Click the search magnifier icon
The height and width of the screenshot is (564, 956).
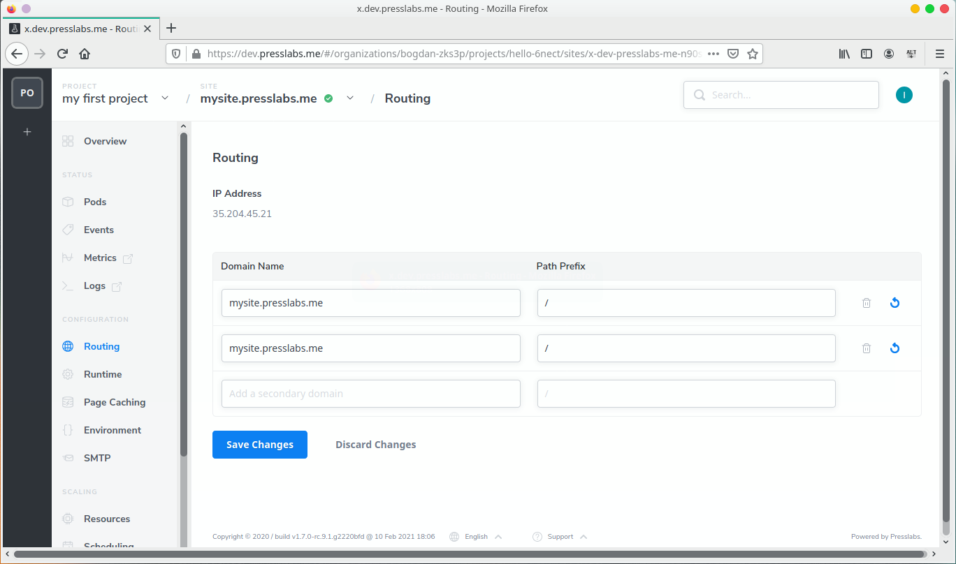[x=700, y=95]
